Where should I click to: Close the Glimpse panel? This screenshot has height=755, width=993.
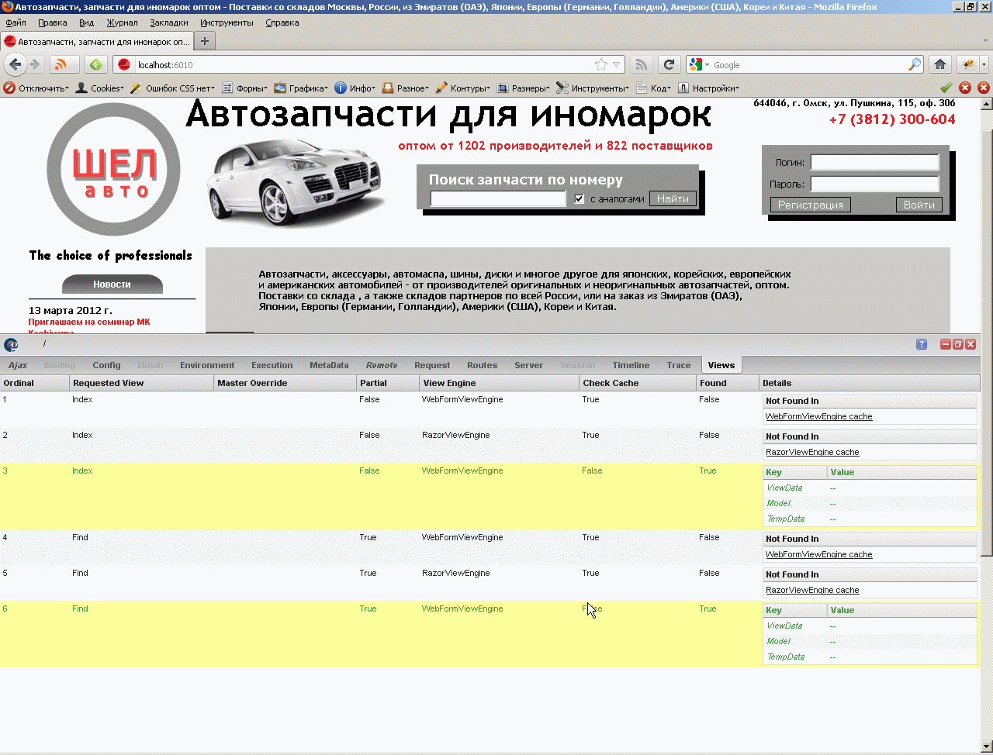click(971, 344)
